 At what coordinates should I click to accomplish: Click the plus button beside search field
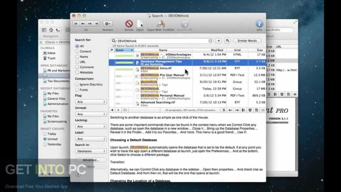click(x=218, y=41)
